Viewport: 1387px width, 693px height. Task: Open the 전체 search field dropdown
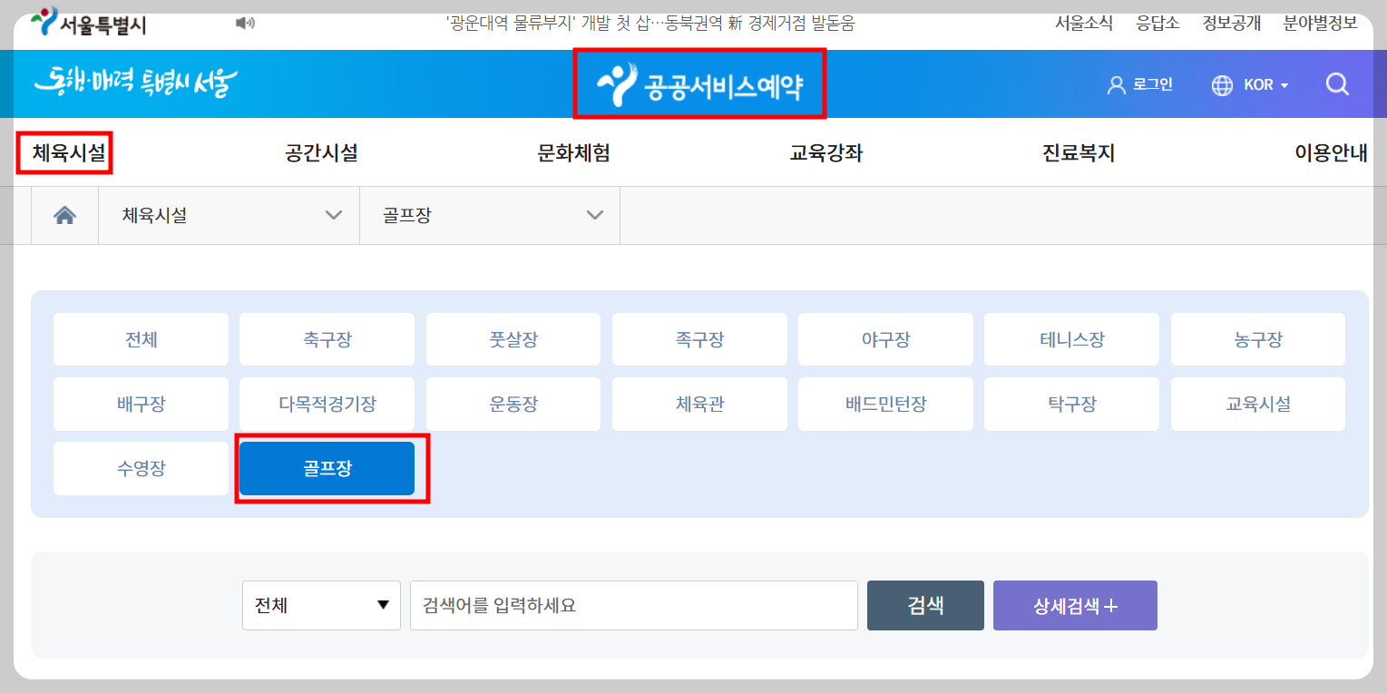tap(321, 605)
